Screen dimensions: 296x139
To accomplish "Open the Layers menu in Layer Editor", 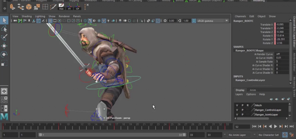I will (239, 94).
